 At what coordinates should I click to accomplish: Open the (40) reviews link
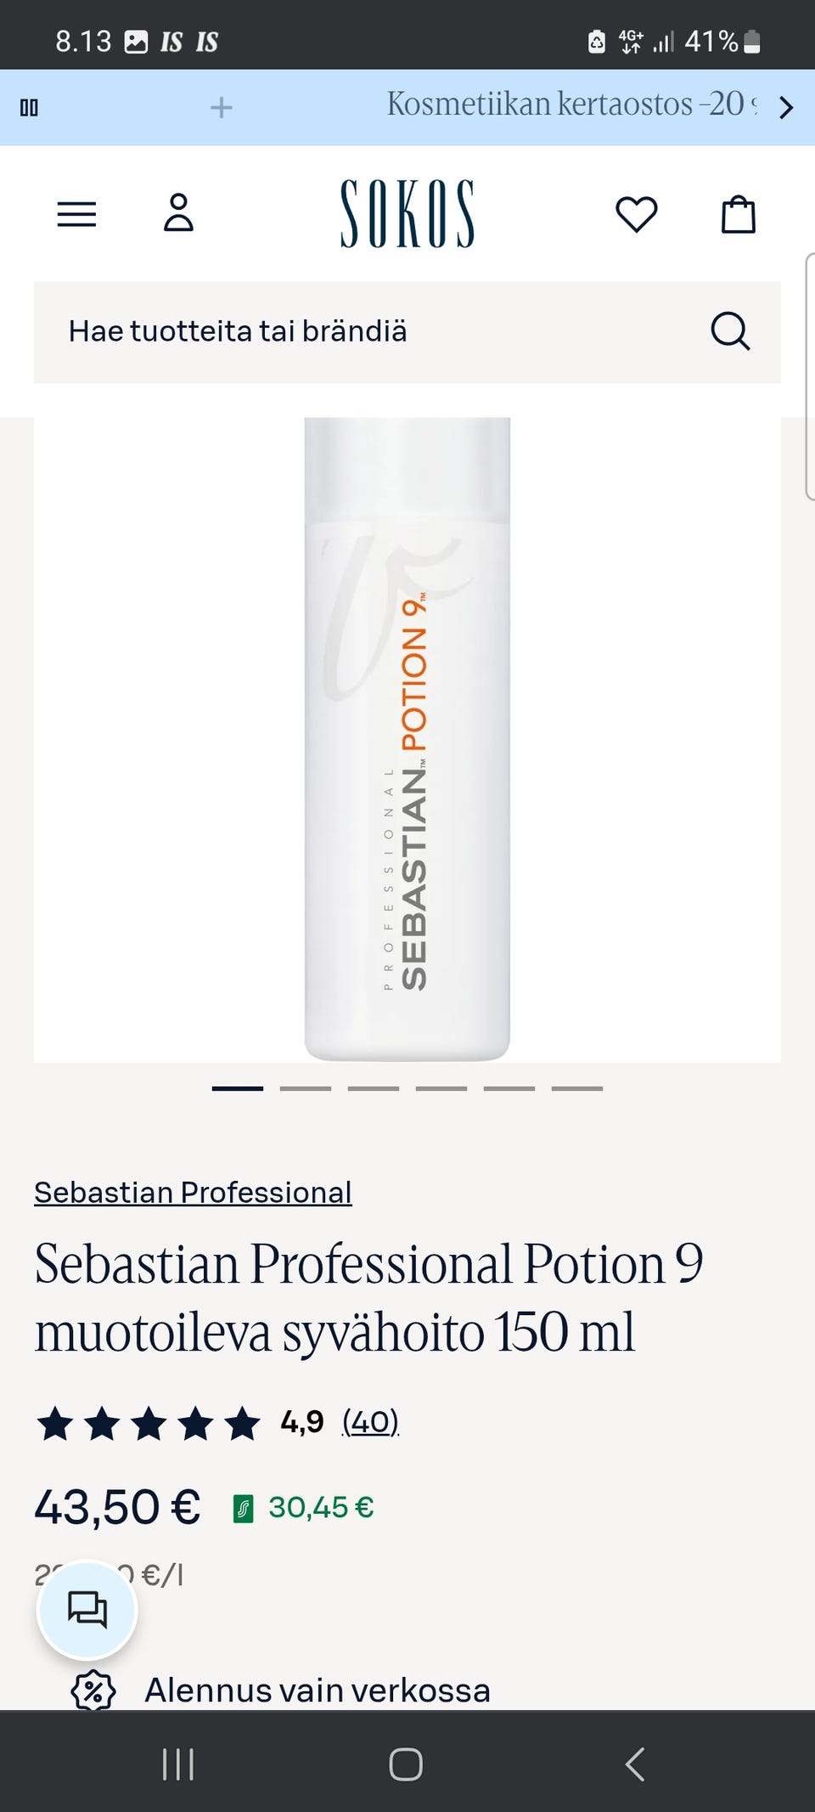(x=370, y=1421)
